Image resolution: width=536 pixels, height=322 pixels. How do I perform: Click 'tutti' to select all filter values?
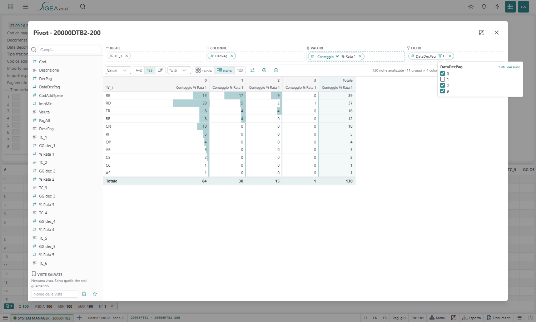(x=502, y=67)
